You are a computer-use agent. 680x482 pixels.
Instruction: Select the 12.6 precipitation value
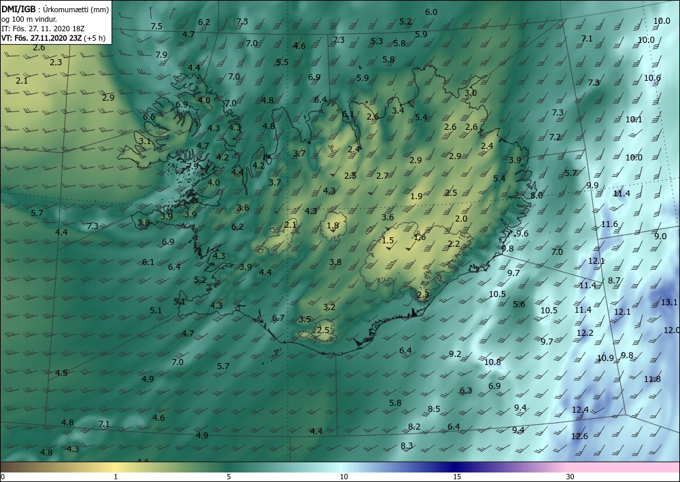pos(579,436)
